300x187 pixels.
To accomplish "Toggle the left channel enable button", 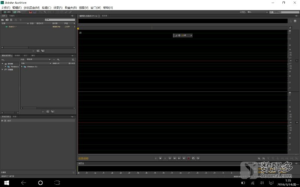I will tap(297, 61).
